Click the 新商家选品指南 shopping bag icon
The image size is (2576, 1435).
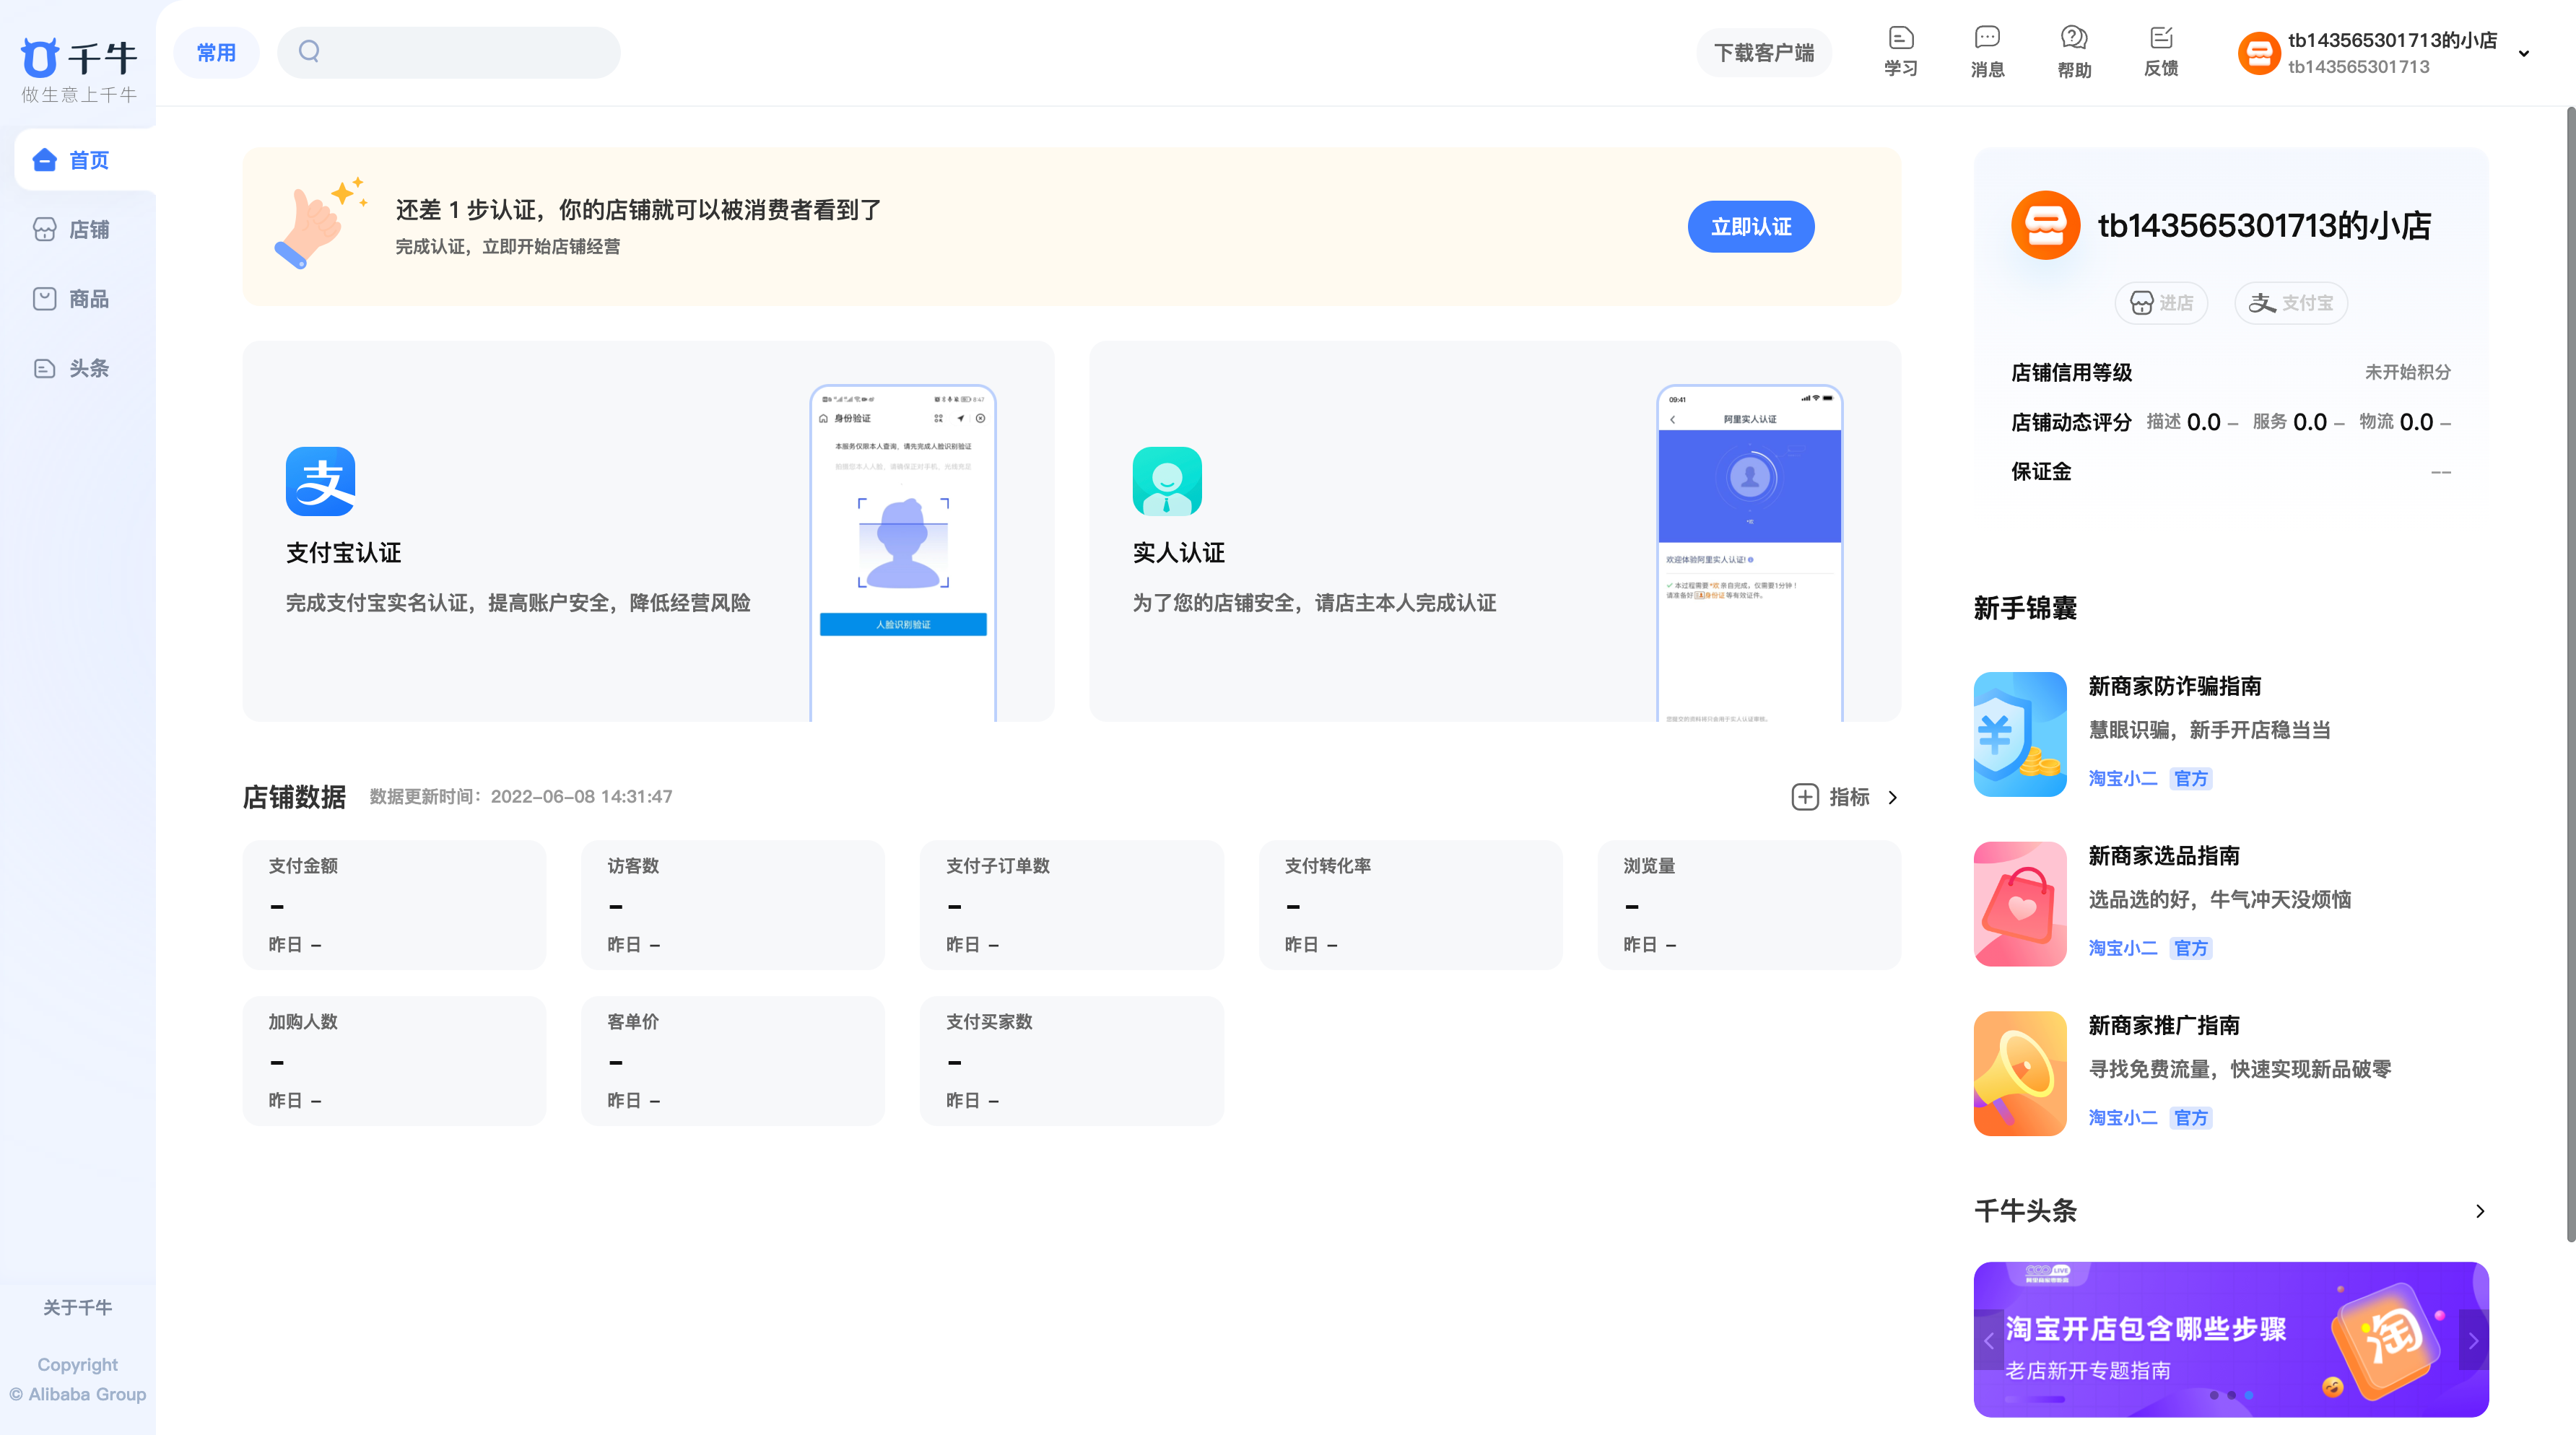[x=2020, y=904]
